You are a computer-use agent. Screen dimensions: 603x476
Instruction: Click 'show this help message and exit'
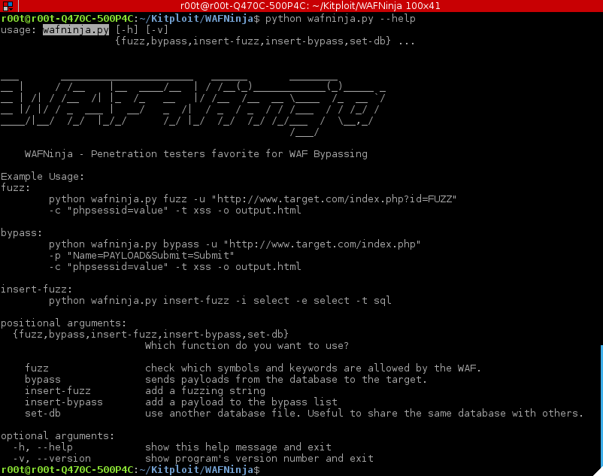pyautogui.click(x=238, y=447)
